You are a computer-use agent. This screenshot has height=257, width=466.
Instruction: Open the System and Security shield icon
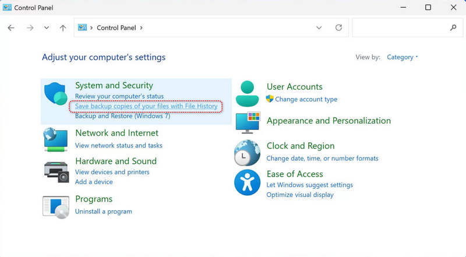point(56,94)
